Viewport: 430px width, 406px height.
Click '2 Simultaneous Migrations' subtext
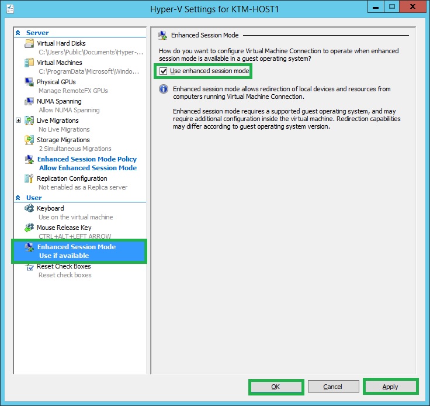pos(75,149)
